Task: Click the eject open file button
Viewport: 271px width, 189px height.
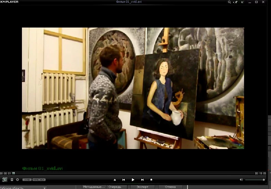Action: click(x=115, y=180)
